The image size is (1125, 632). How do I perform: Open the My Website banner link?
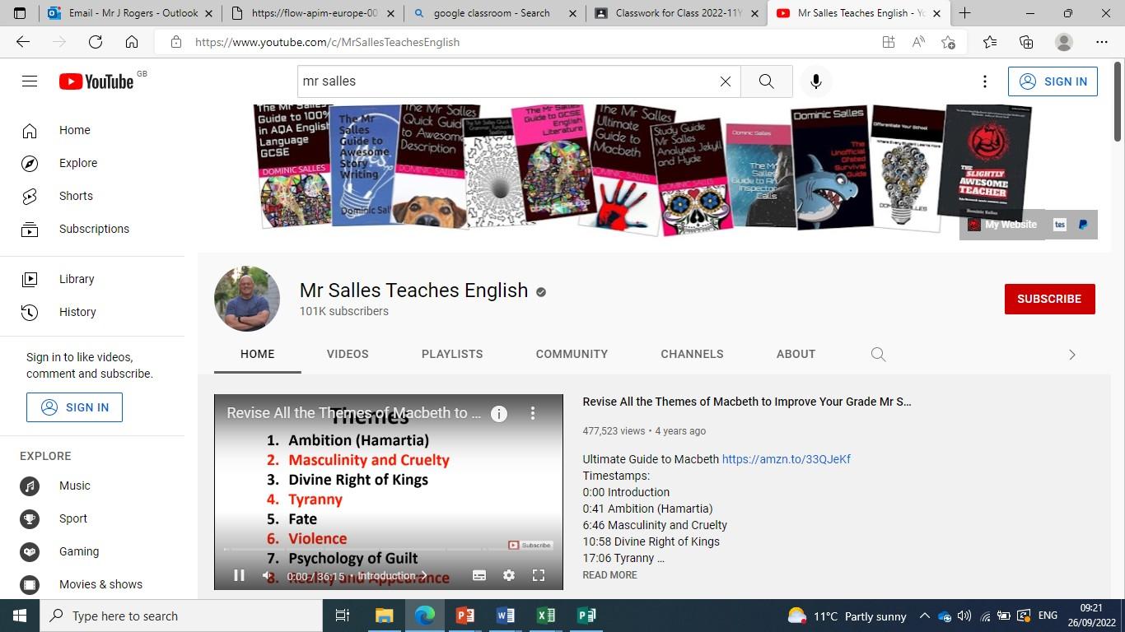pyautogui.click(x=1002, y=225)
